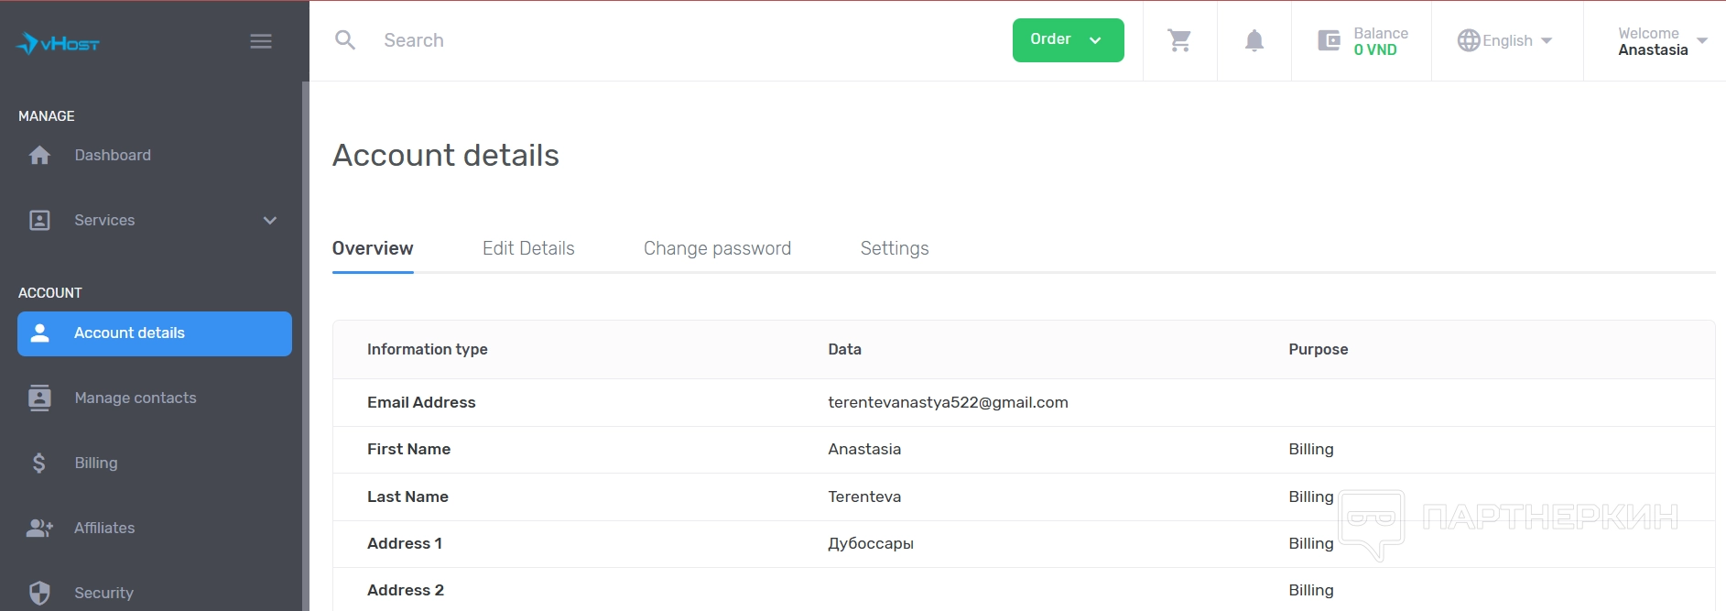
Task: Select Account details in sidebar
Action: tap(155, 333)
